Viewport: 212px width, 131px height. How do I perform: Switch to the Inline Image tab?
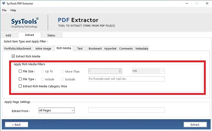tap(43, 48)
